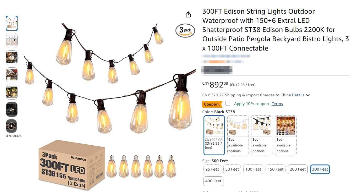Pick the fourth color option with lit bulbs
The image size is (352, 192).
(x=286, y=135)
